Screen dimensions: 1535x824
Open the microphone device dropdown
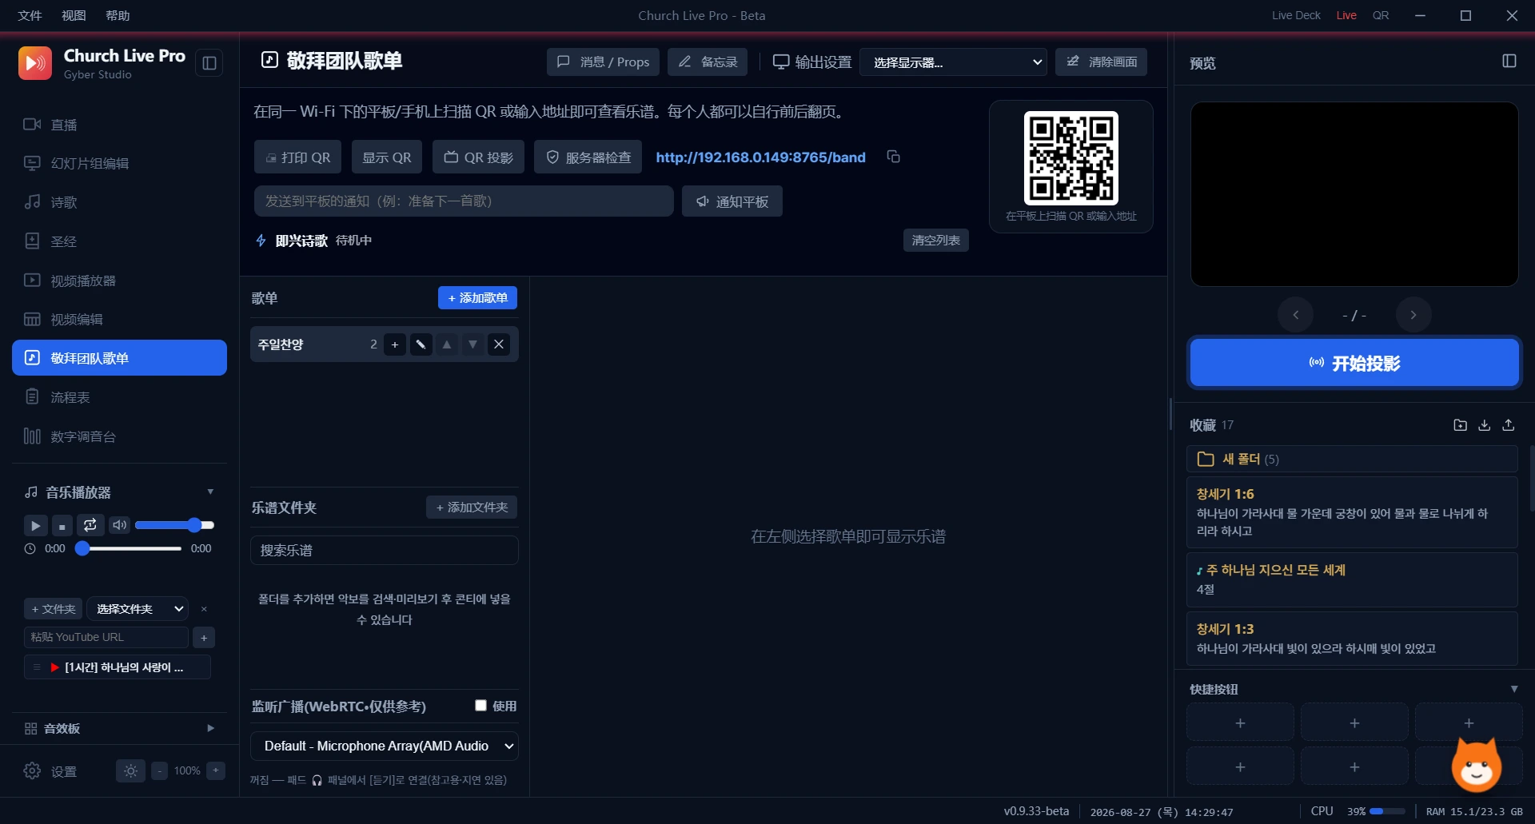(x=385, y=746)
